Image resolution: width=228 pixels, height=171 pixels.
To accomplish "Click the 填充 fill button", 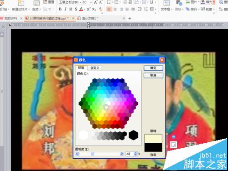I will tap(207, 2).
